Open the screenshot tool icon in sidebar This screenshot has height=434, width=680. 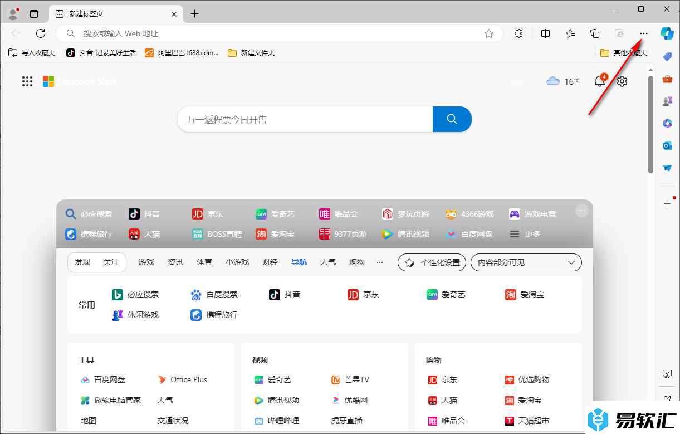pyautogui.click(x=667, y=373)
